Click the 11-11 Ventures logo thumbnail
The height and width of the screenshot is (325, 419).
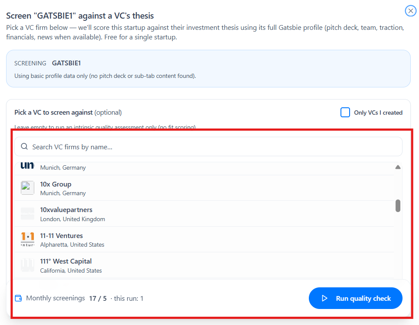(x=27, y=239)
